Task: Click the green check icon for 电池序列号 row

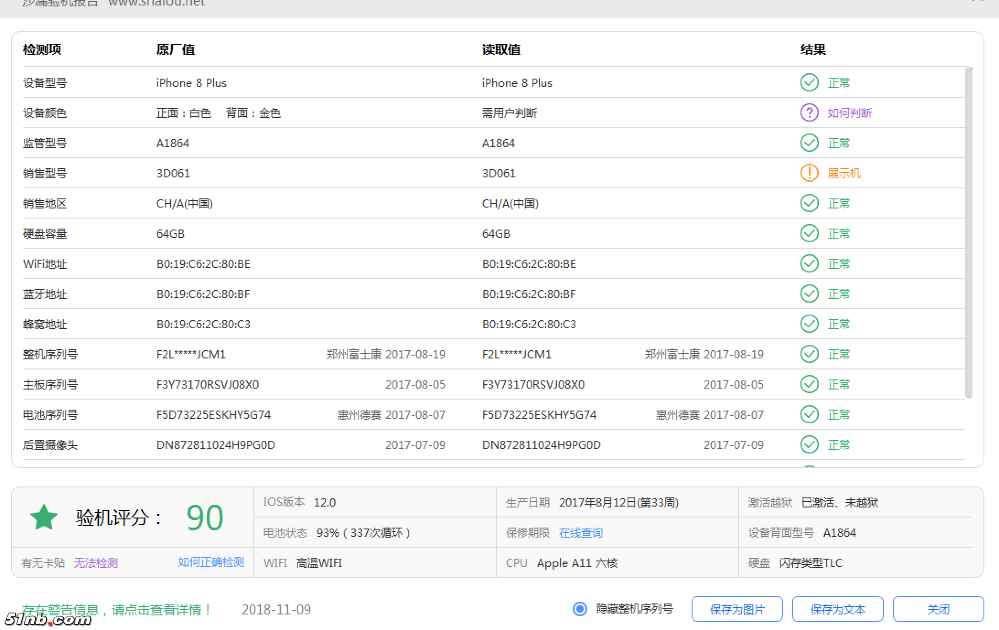Action: coord(809,415)
